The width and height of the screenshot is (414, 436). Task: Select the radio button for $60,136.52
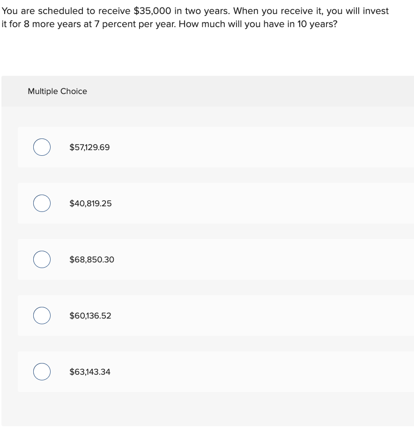pos(42,315)
